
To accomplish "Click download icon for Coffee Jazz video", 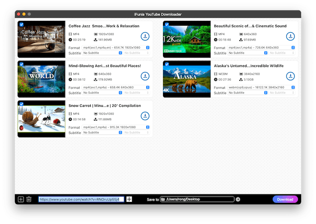I will [x=145, y=37].
